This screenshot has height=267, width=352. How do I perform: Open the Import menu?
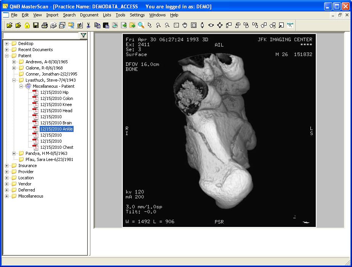[x=52, y=15]
